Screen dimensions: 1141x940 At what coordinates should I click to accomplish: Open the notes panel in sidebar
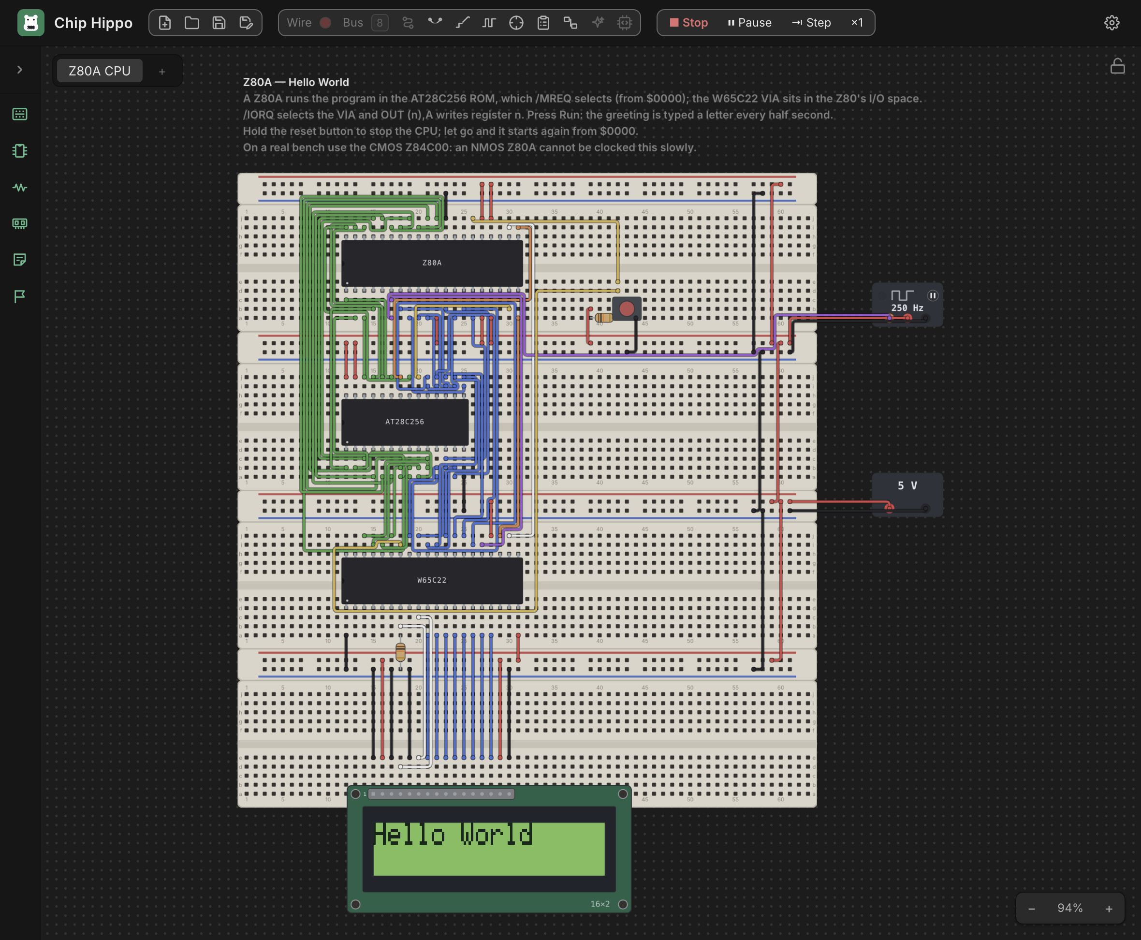(20, 260)
